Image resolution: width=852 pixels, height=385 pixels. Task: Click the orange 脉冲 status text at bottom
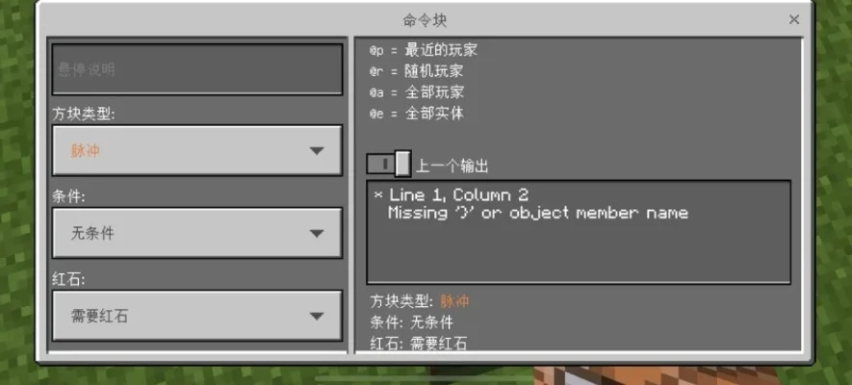tap(454, 301)
